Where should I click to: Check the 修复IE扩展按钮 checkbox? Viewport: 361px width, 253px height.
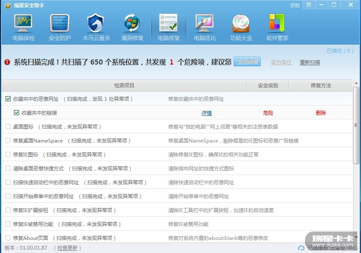click(8, 210)
